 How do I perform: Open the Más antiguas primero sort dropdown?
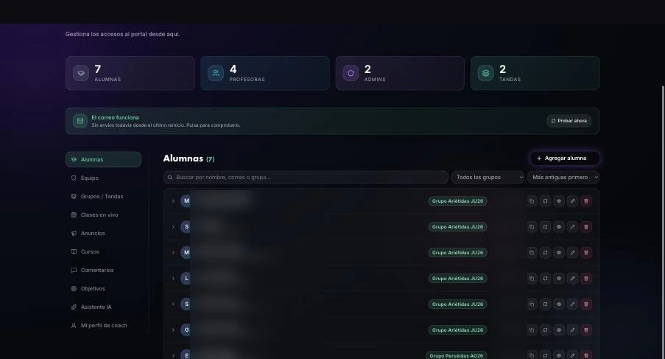tap(563, 178)
